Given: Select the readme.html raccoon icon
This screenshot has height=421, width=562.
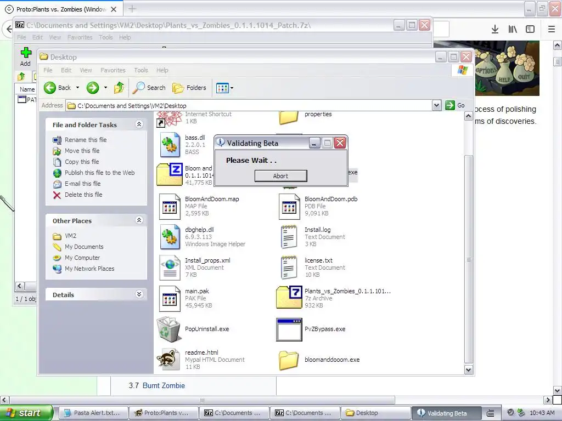Looking at the screenshot, I should tap(169, 360).
